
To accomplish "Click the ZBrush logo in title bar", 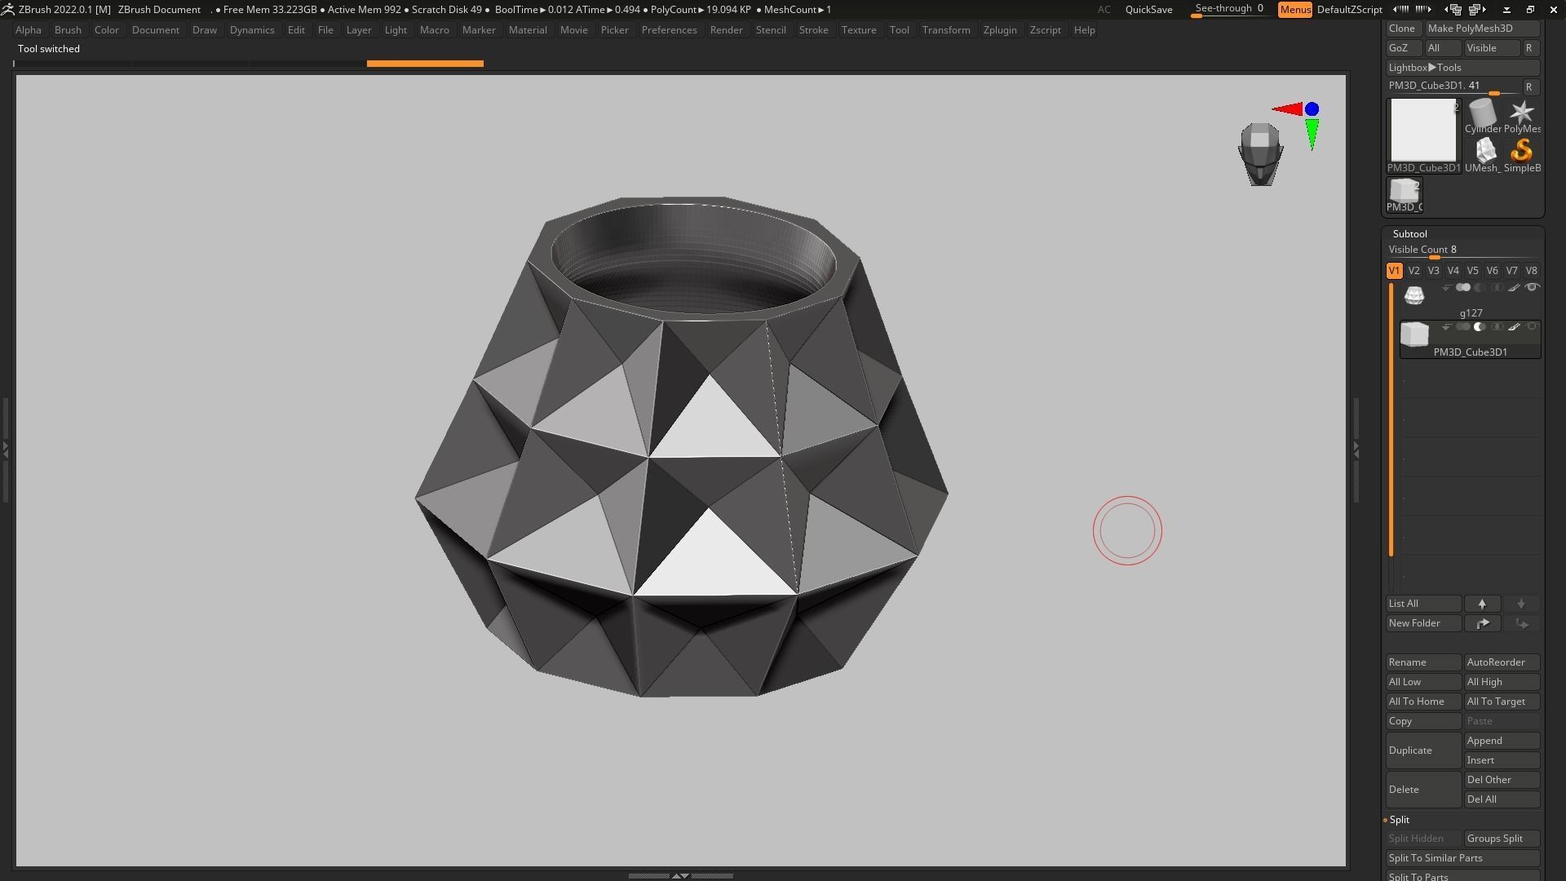I will (7, 9).
